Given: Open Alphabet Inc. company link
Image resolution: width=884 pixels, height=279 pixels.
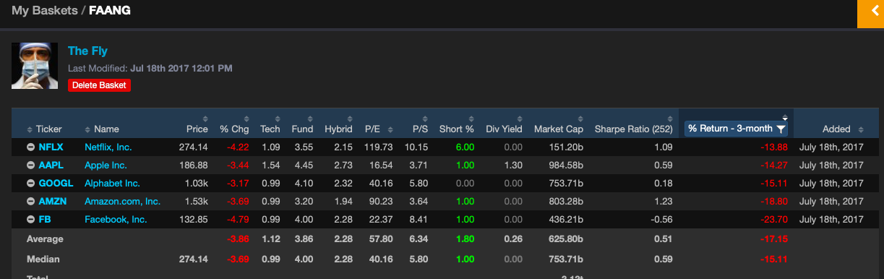Looking at the screenshot, I should click(112, 184).
